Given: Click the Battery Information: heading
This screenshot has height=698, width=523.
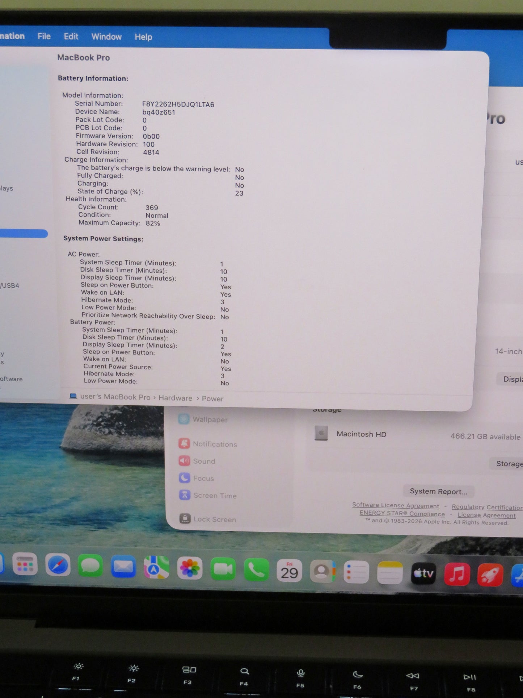Looking at the screenshot, I should pyautogui.click(x=93, y=78).
